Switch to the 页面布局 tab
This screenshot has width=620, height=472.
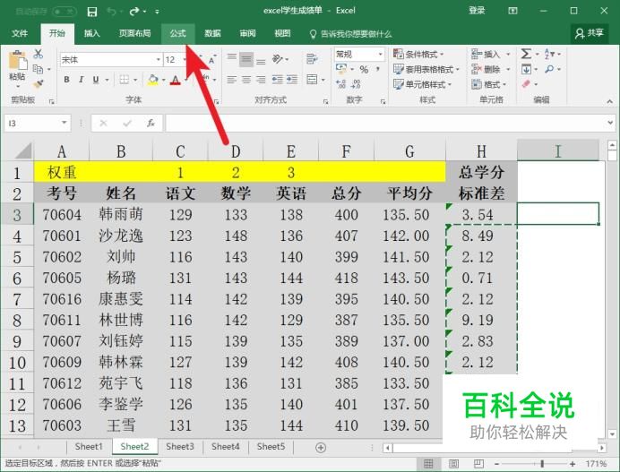pyautogui.click(x=134, y=33)
